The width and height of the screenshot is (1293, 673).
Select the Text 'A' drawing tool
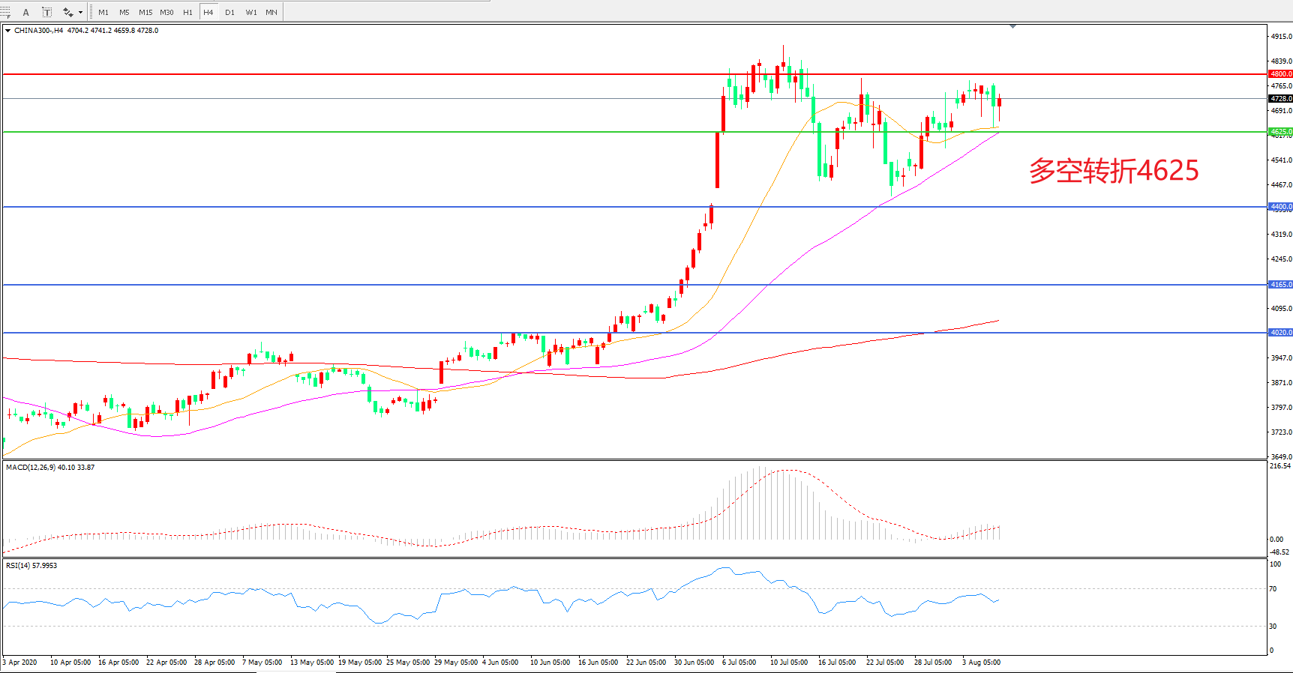(25, 12)
